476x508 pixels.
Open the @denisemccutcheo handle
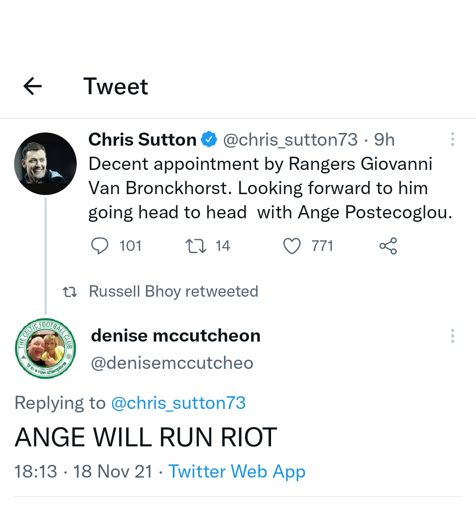tap(172, 363)
